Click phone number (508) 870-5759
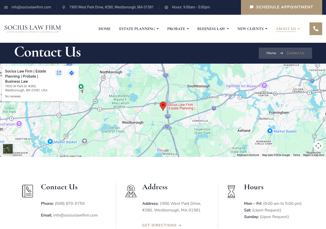This screenshot has height=229, width=326. 70,204
